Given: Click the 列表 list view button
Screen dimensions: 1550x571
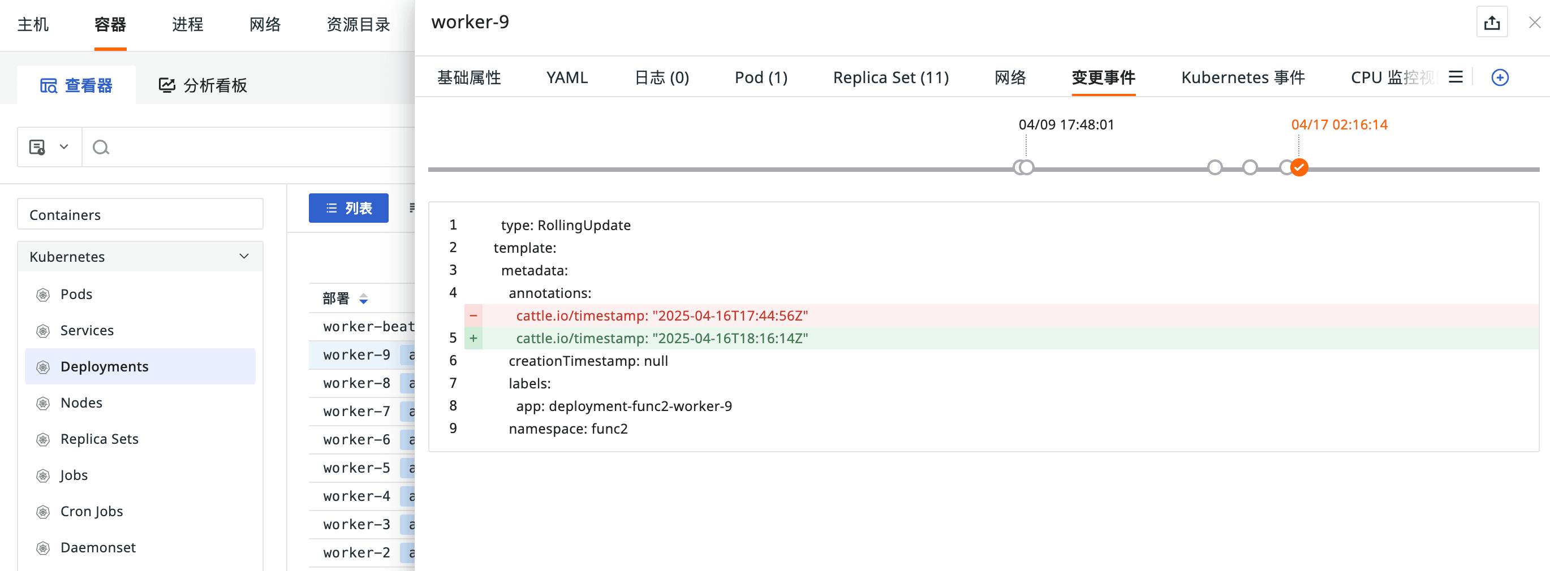Looking at the screenshot, I should click(x=348, y=208).
